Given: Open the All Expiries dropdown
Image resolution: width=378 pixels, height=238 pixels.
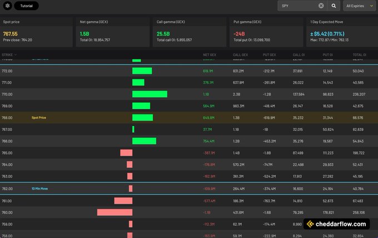Looking at the screenshot, I should click(x=359, y=6).
